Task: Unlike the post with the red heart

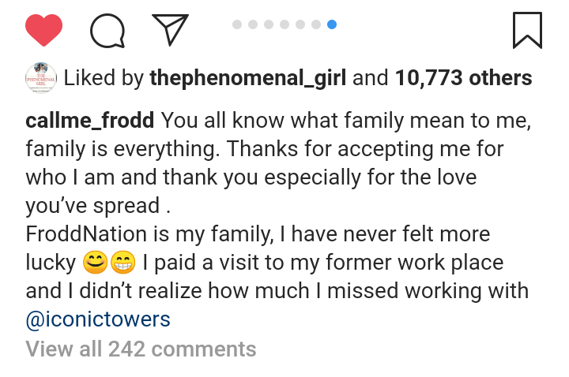Action: 43,31
